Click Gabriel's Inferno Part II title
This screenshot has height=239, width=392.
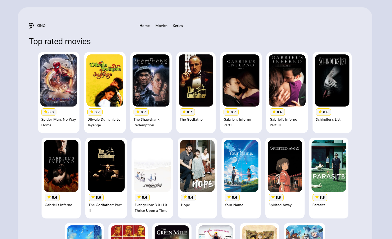coord(237,122)
